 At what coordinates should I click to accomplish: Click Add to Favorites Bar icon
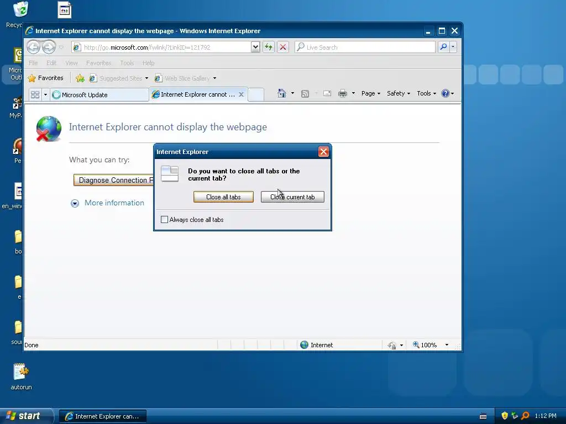tap(80, 78)
